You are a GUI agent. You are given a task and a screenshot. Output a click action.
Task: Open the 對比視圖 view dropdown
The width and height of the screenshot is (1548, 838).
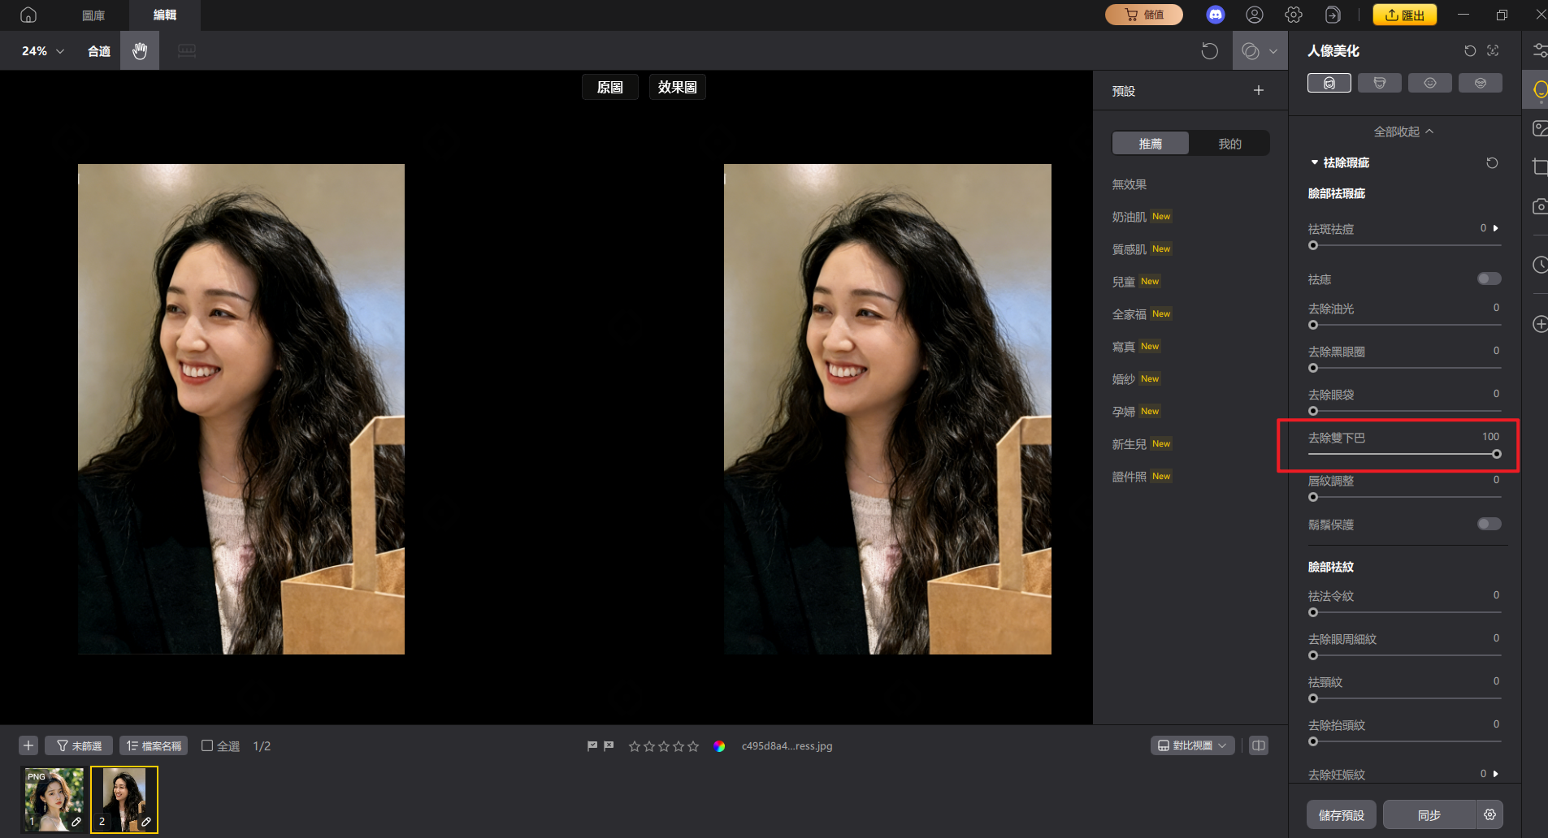(1192, 745)
